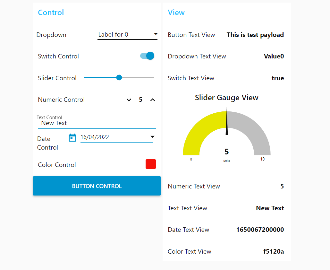Open the red Color Control swatch

click(x=150, y=164)
